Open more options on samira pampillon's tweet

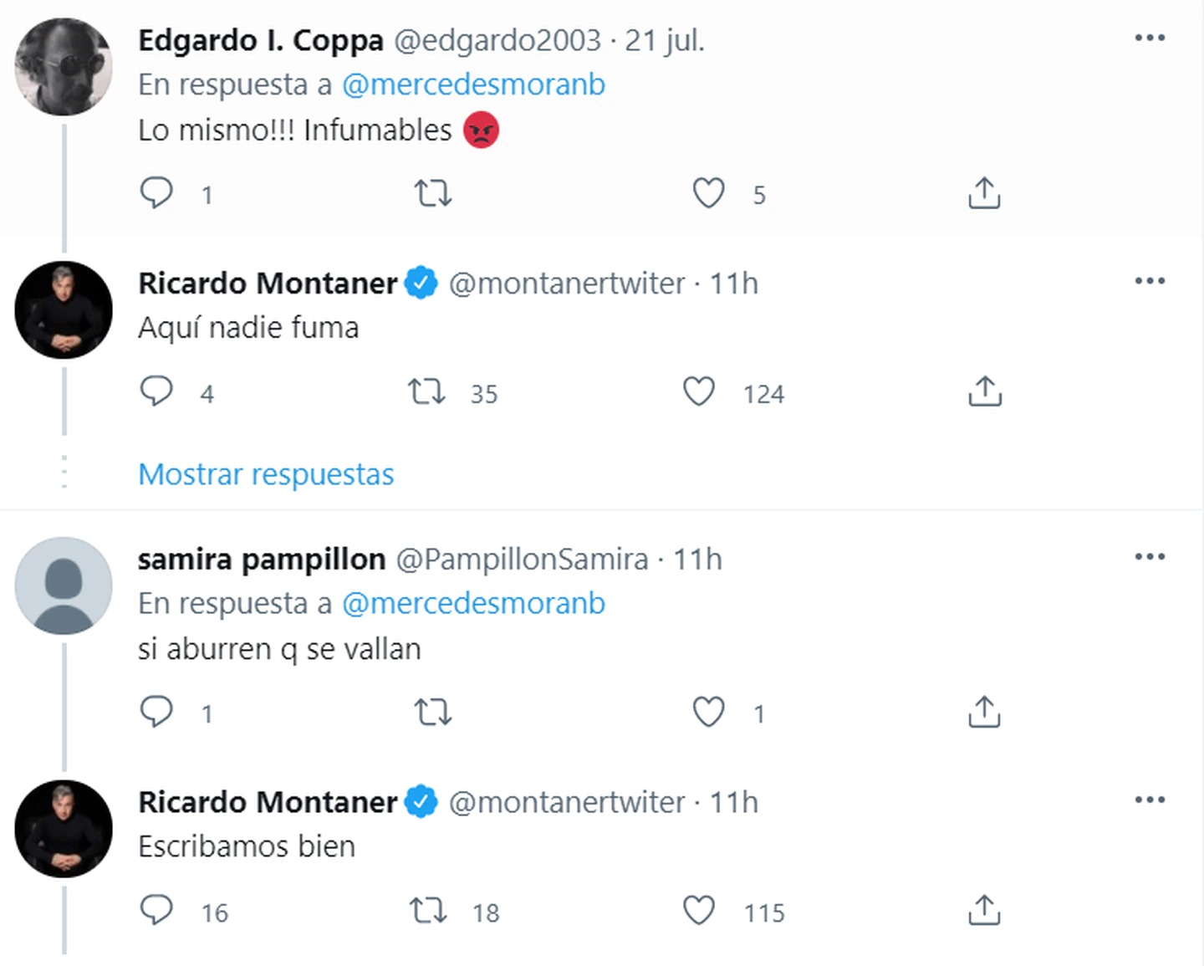coord(1150,557)
